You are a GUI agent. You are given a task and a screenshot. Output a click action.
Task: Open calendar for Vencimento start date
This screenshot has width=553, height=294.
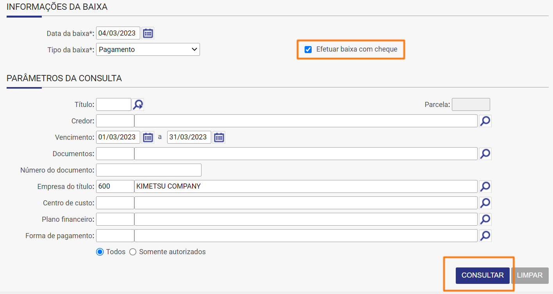click(x=148, y=137)
